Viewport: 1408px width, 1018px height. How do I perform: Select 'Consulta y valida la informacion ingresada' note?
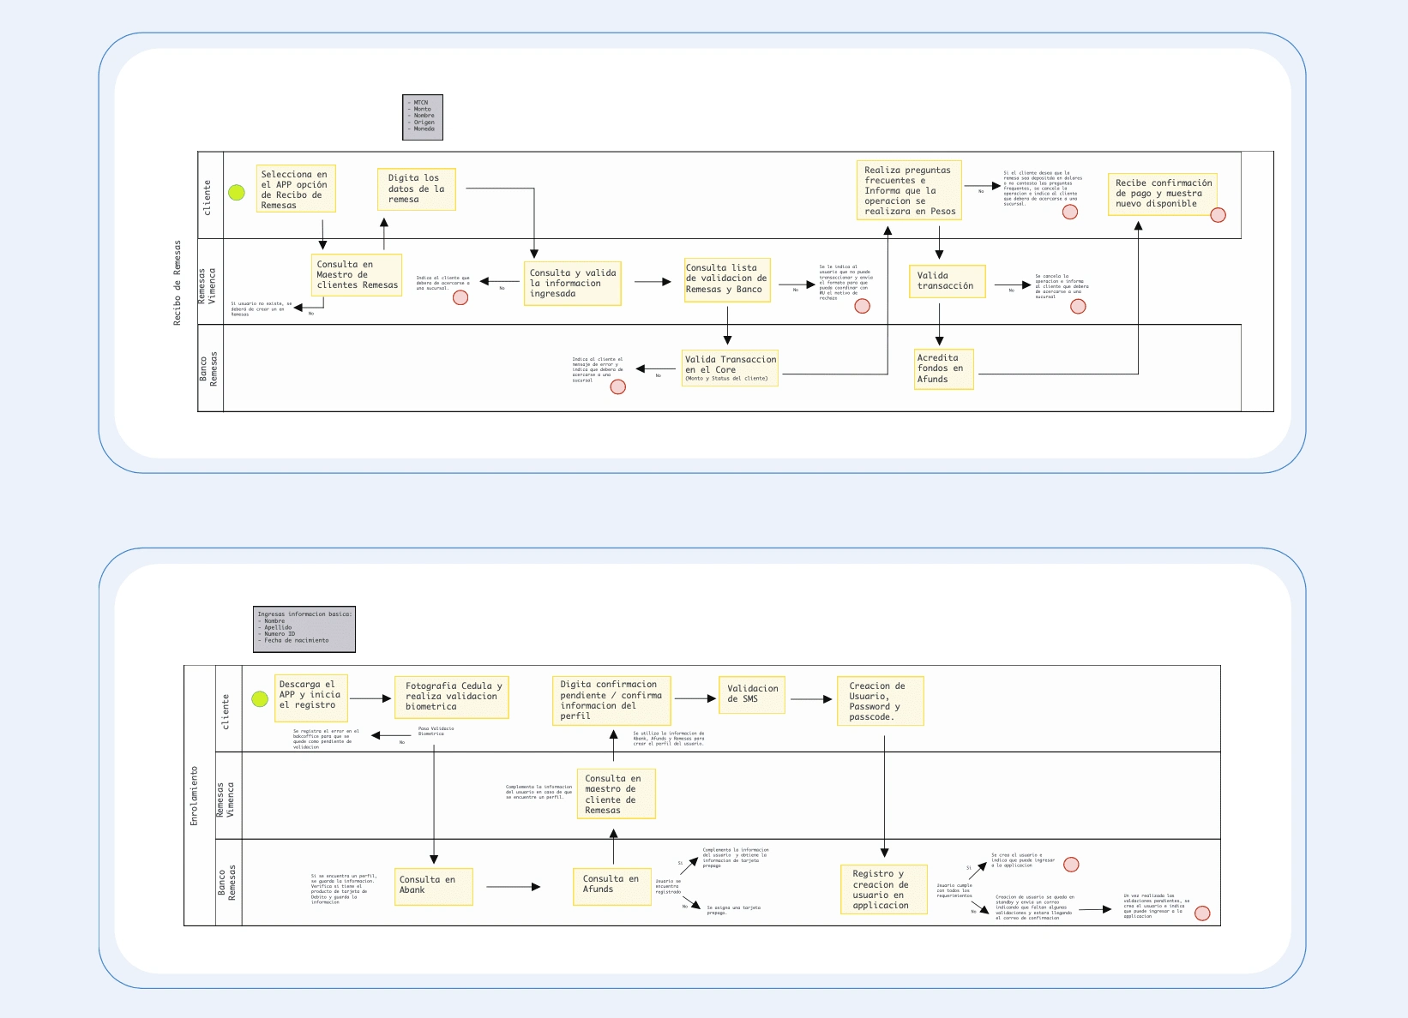(573, 284)
